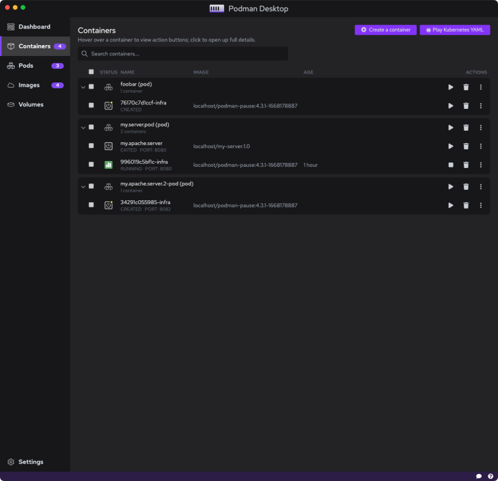Go to the Containers section
The width and height of the screenshot is (498, 481).
35,46
